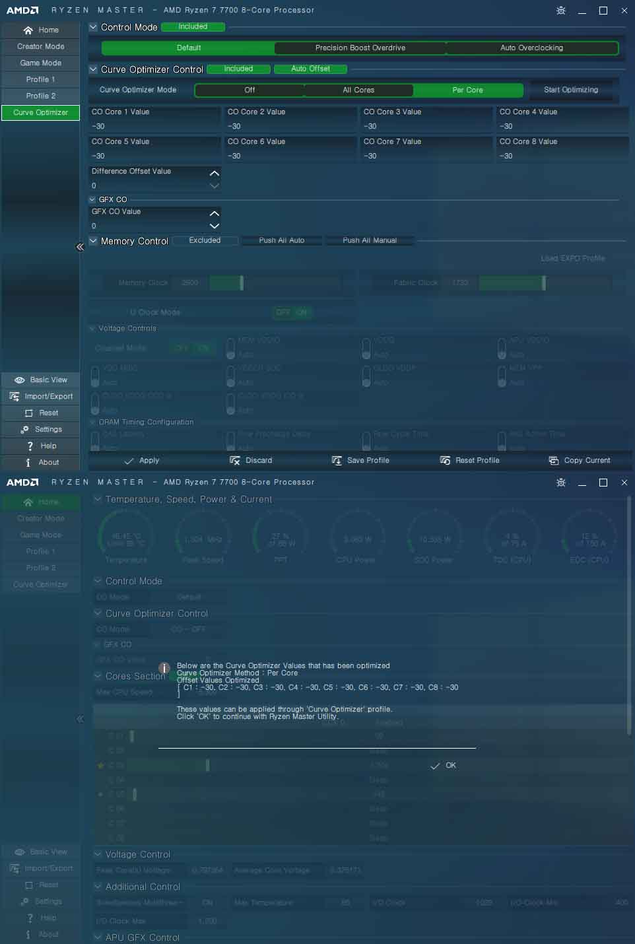Open Profile 1 tab in upper window
This screenshot has height=944, width=635.
coord(40,80)
